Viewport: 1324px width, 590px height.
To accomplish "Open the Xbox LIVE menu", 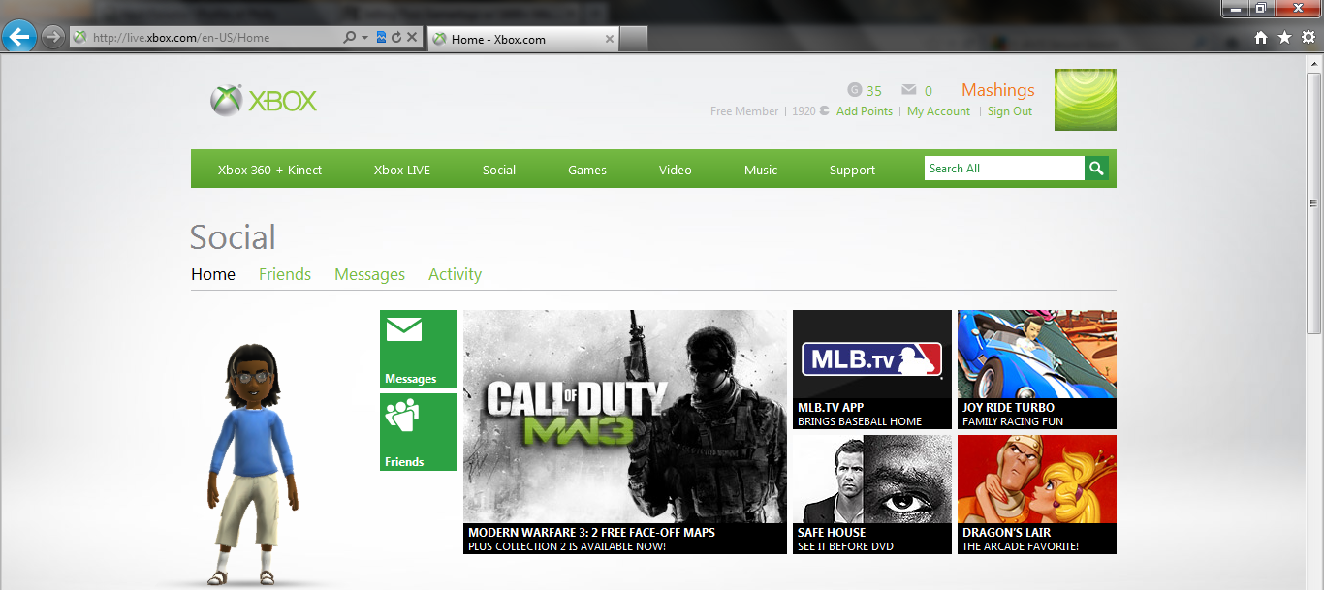I will (402, 170).
